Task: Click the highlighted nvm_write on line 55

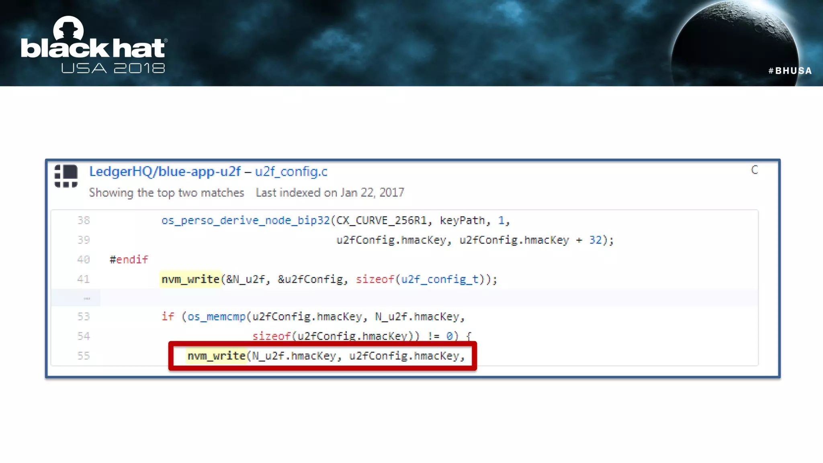Action: click(x=216, y=356)
